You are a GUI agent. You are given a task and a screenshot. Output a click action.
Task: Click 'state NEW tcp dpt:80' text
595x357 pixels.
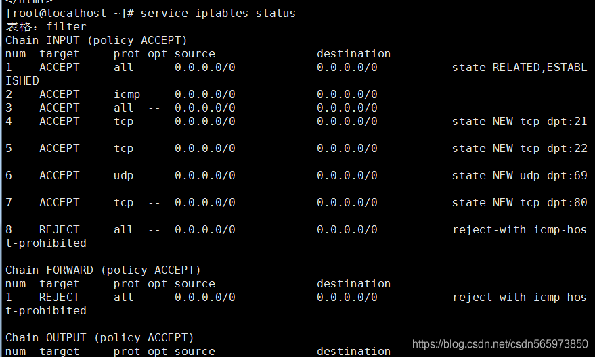(519, 203)
